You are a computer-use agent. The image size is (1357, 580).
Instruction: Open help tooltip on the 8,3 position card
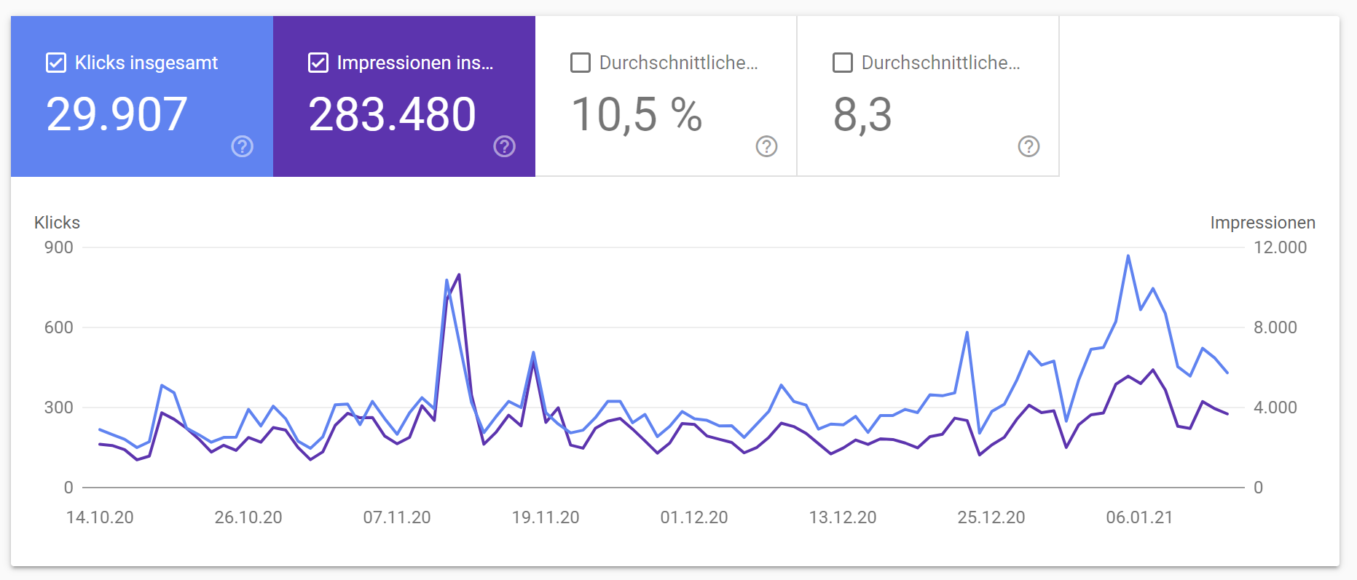click(x=1028, y=147)
